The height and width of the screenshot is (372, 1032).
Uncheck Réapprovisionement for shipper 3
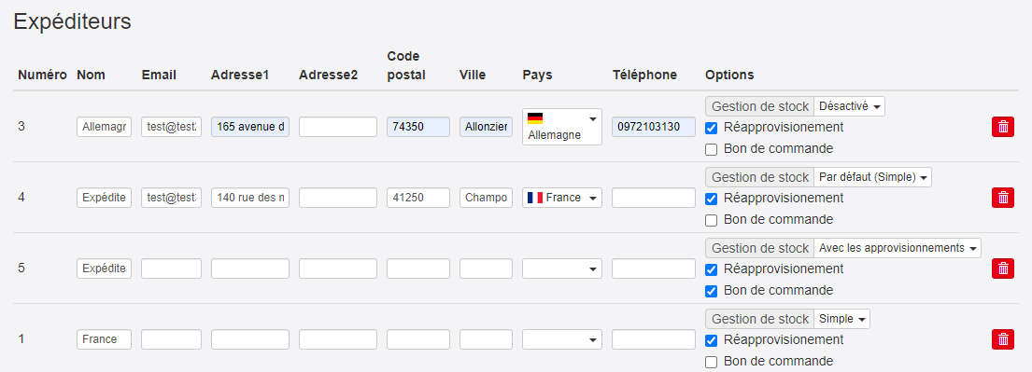click(x=711, y=128)
